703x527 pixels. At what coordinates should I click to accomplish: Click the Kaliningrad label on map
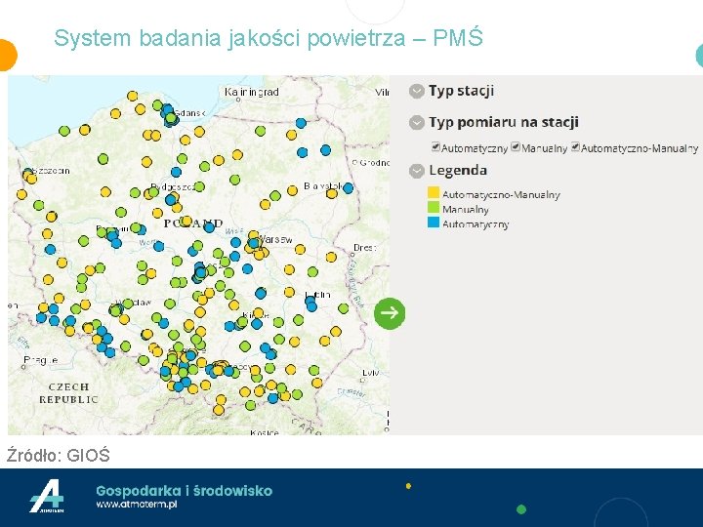252,92
